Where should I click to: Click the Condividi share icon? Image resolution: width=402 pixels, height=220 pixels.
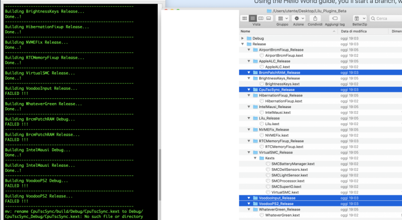click(x=315, y=18)
